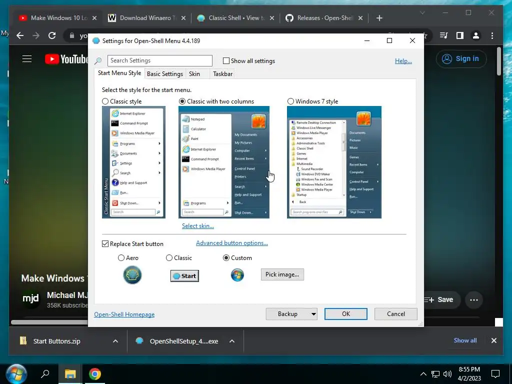Click Show all downloads link
512x384 pixels.
(x=465, y=340)
